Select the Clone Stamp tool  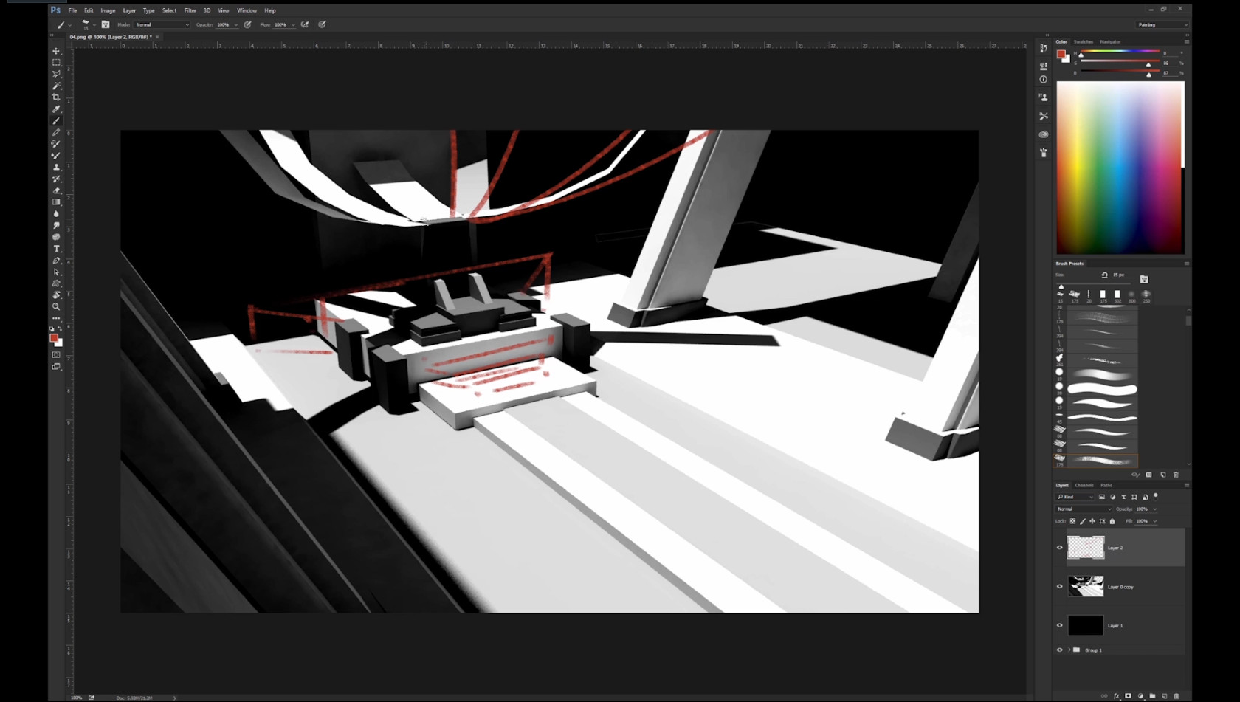pyautogui.click(x=56, y=168)
